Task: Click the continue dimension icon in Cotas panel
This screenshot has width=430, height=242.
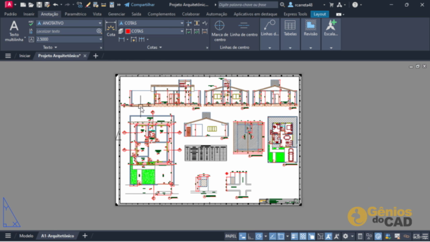Action: point(142,40)
